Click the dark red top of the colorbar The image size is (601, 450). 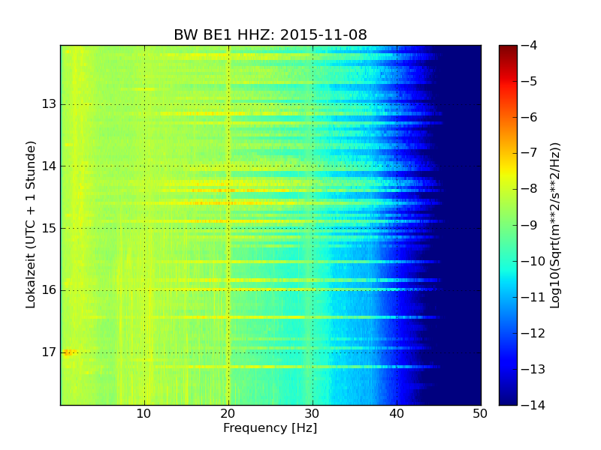[509, 49]
